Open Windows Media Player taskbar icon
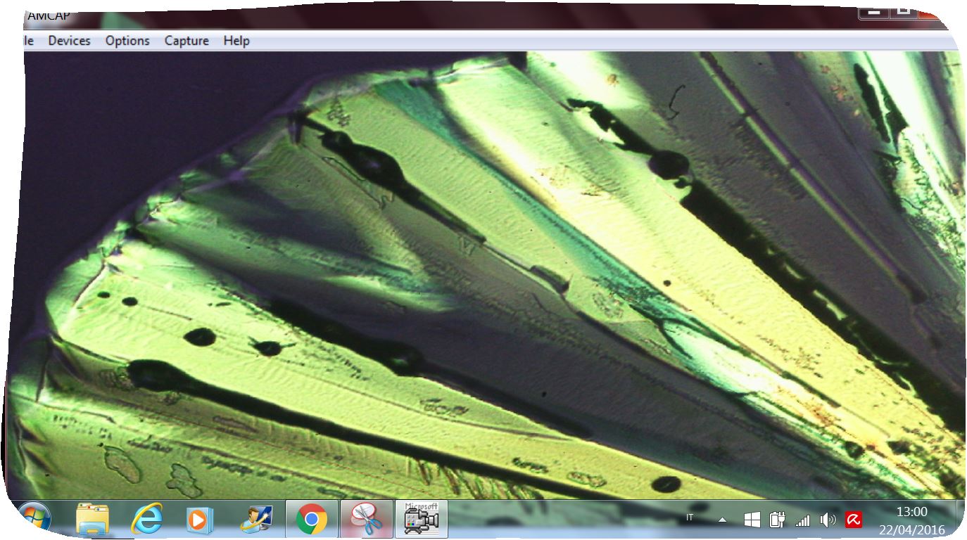The width and height of the screenshot is (967, 540). [x=199, y=520]
